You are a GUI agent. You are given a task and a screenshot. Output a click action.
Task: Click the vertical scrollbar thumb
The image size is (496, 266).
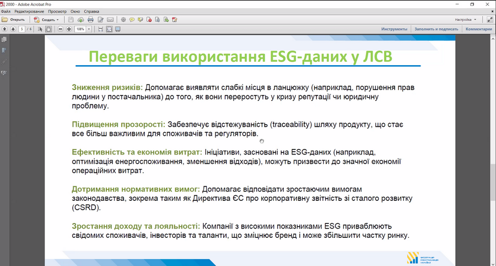coord(493,182)
